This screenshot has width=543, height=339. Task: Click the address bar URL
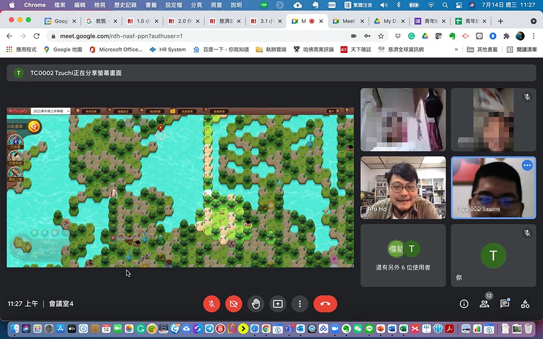[121, 36]
